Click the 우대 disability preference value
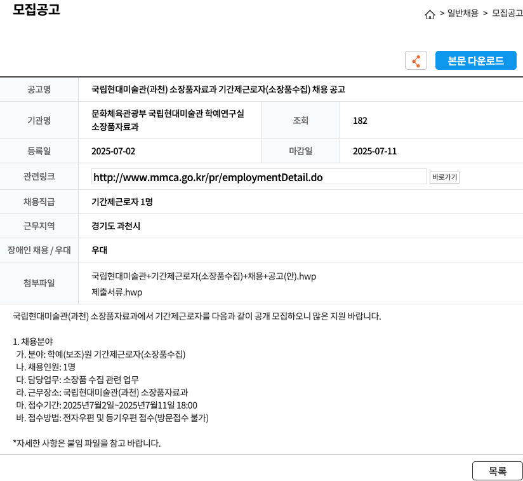 99,250
